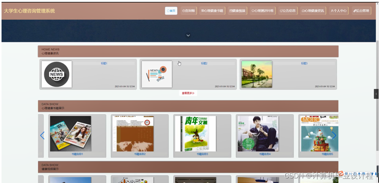Screen dimensions: 379x183
Task: Open news link 标题3
Action: [304, 63]
